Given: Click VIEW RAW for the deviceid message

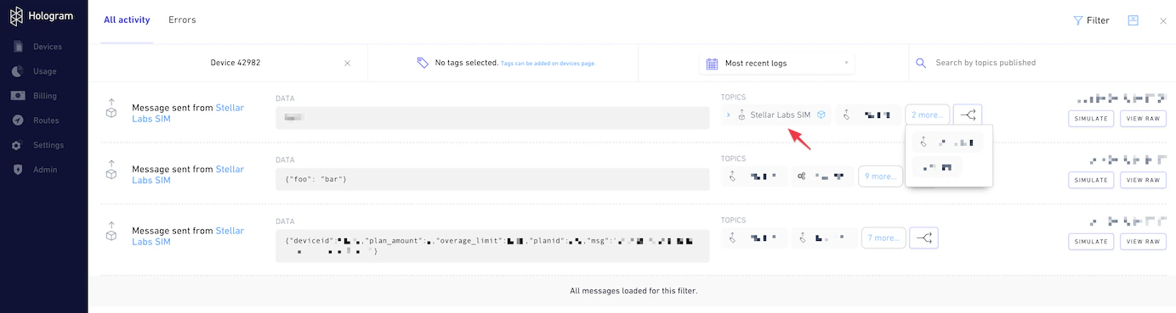Looking at the screenshot, I should pyautogui.click(x=1142, y=242).
